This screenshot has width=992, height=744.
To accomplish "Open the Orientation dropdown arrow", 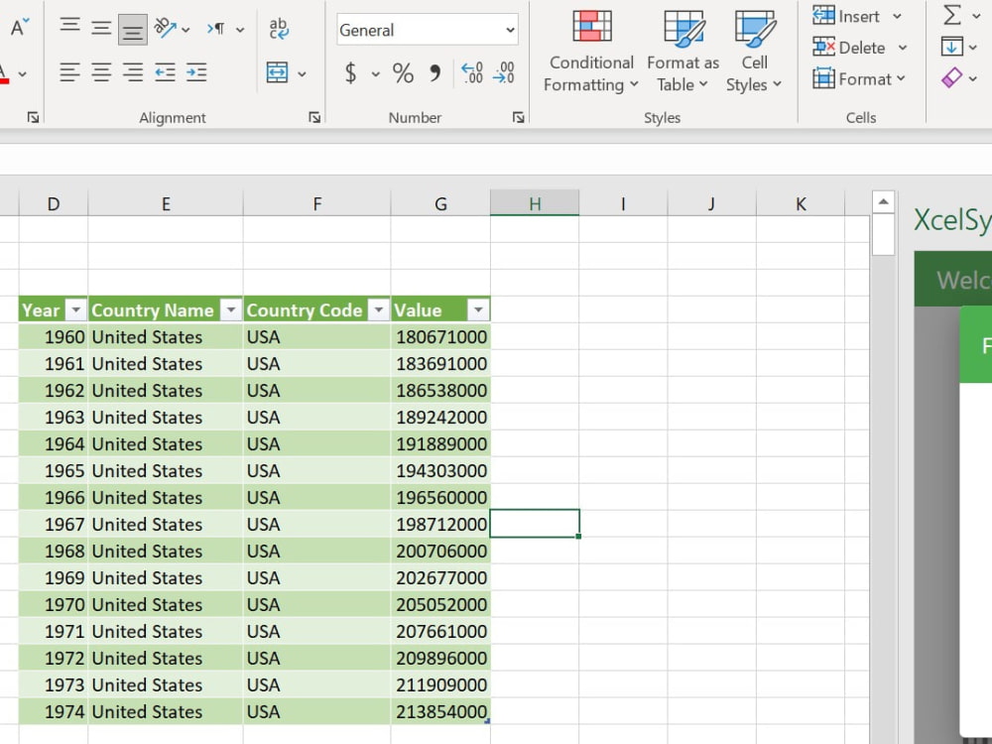I will click(186, 30).
